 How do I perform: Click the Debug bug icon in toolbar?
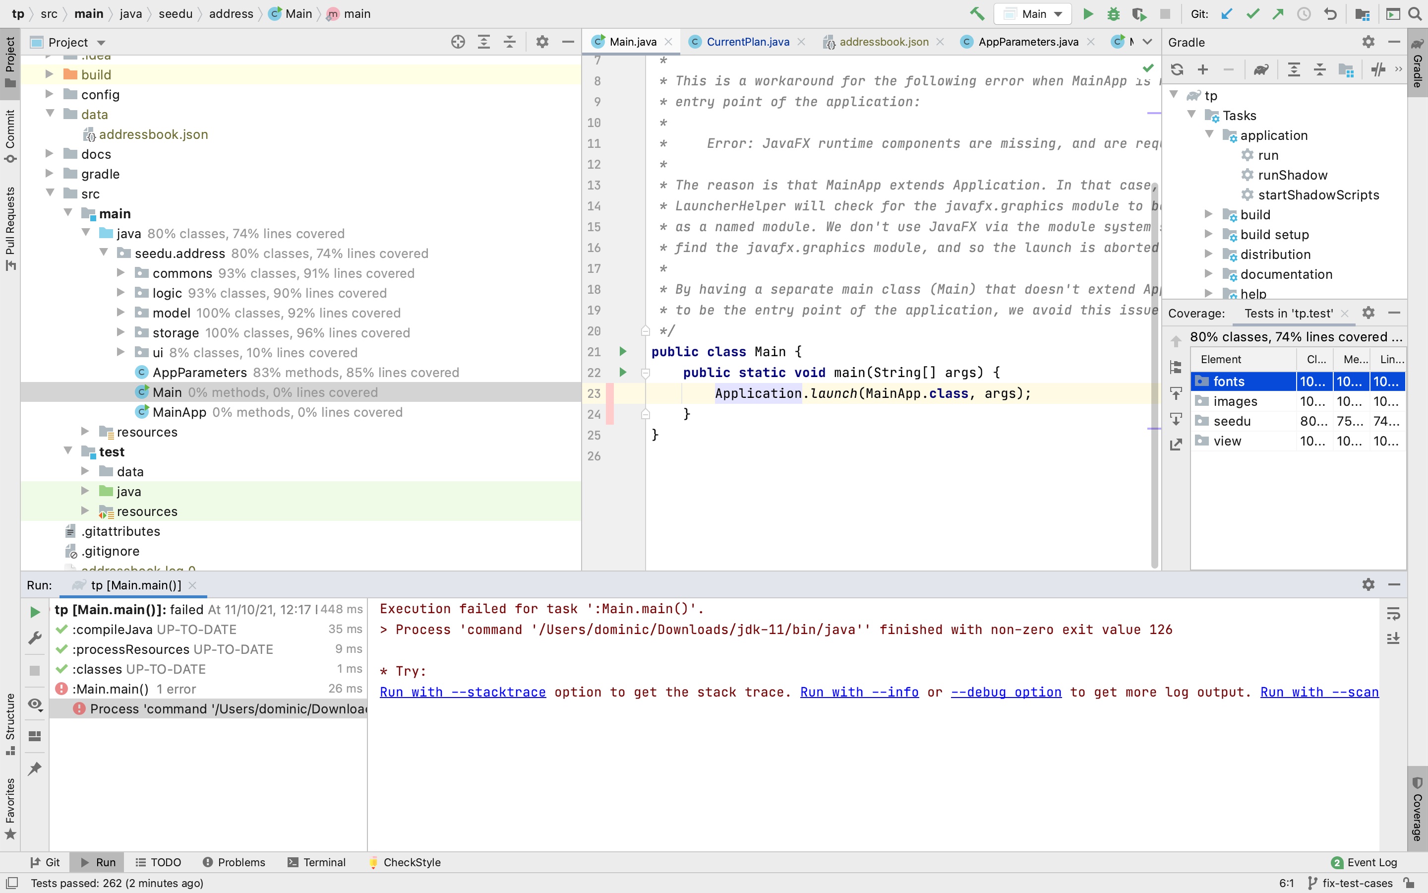[x=1113, y=13]
